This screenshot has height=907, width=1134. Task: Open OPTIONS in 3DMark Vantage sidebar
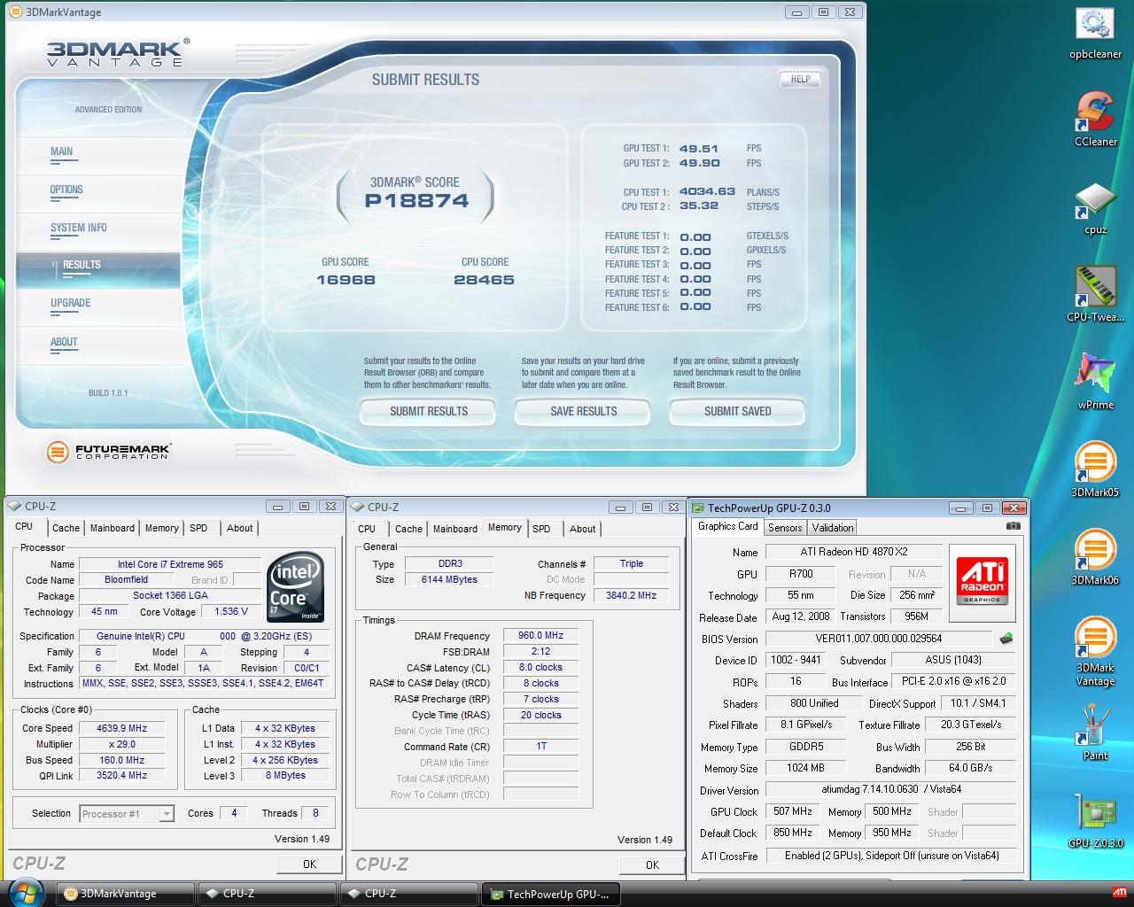coord(66,190)
